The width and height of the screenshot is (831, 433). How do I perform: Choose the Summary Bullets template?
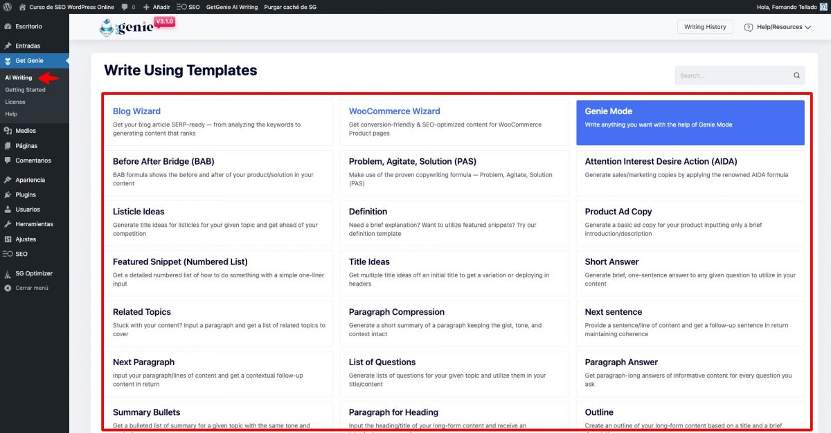pos(217,416)
